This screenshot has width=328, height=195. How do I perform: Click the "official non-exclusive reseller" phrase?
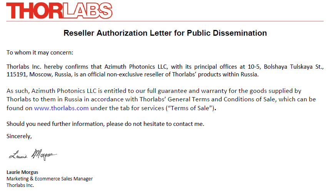(x=132, y=74)
